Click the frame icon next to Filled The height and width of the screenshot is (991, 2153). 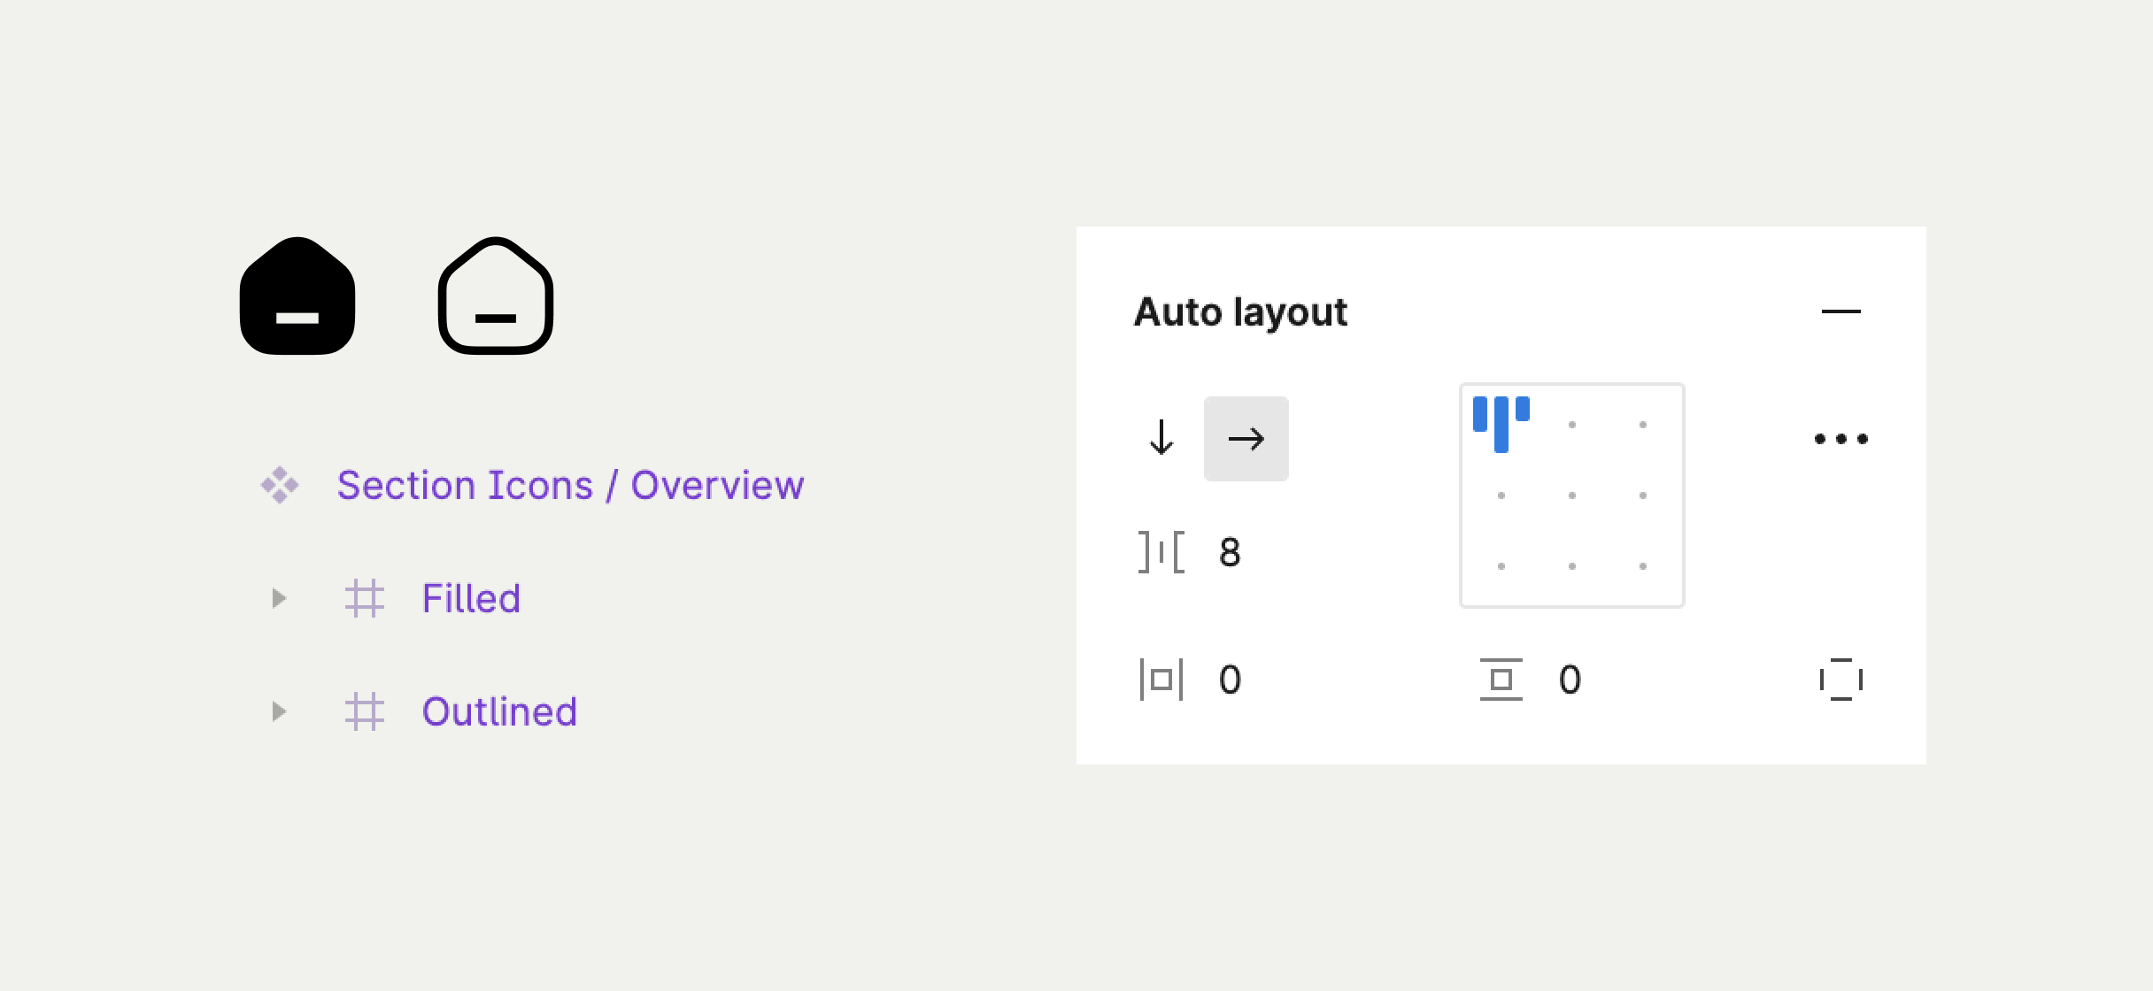[364, 598]
